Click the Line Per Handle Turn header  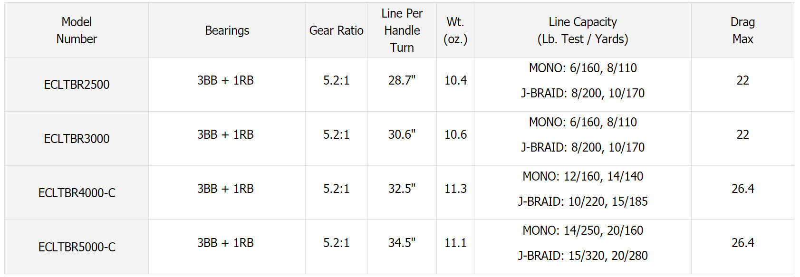[x=402, y=30]
